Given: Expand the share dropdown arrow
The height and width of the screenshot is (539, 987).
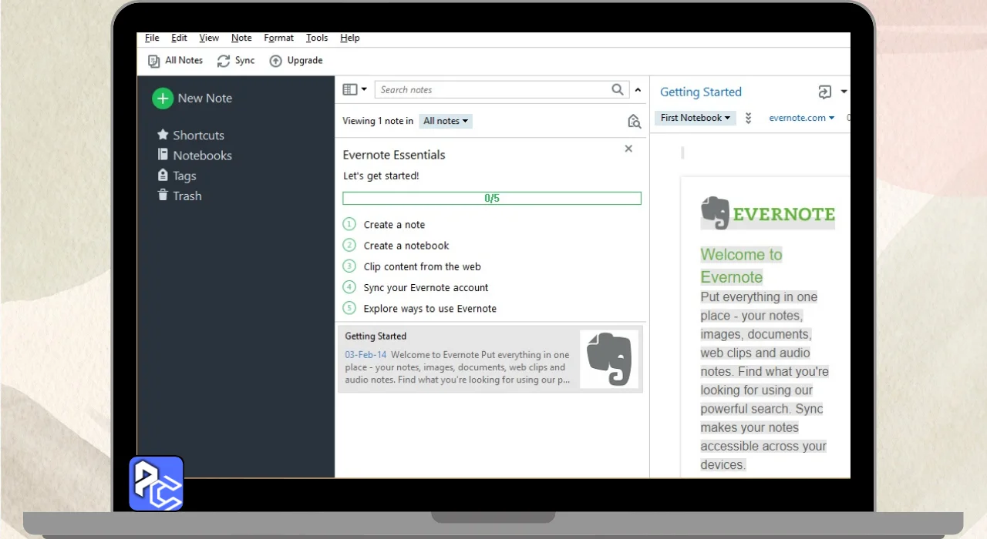Looking at the screenshot, I should 844,92.
